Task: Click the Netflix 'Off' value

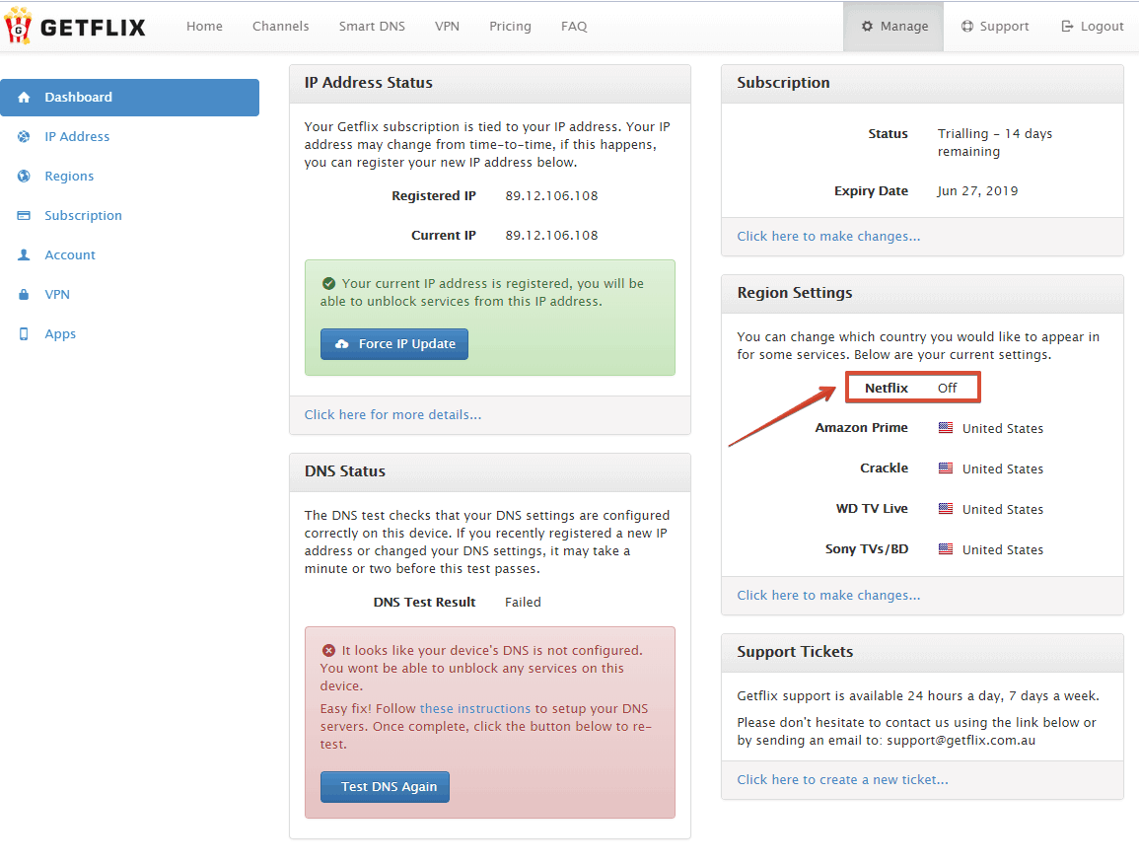Action: pos(948,388)
